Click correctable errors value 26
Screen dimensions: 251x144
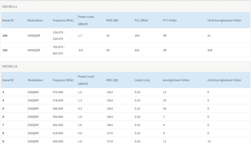(165, 109)
